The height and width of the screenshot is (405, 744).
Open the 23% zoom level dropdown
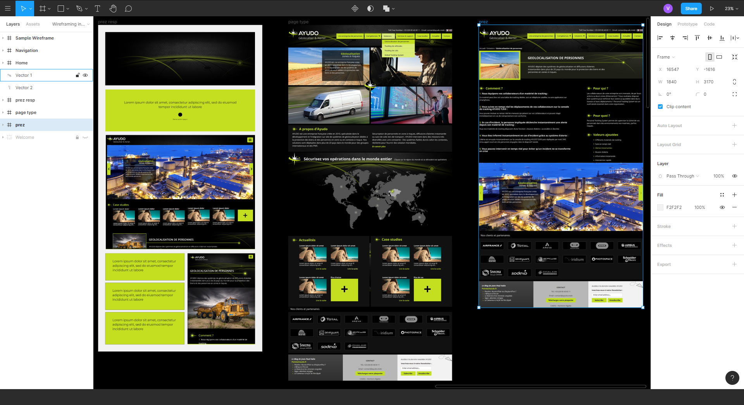pyautogui.click(x=730, y=8)
